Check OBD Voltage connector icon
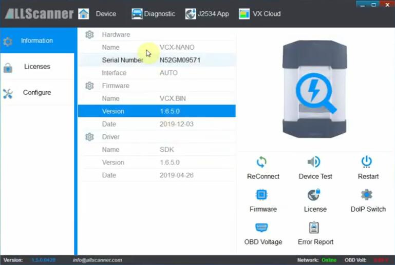This screenshot has width=395, height=265. click(x=261, y=228)
